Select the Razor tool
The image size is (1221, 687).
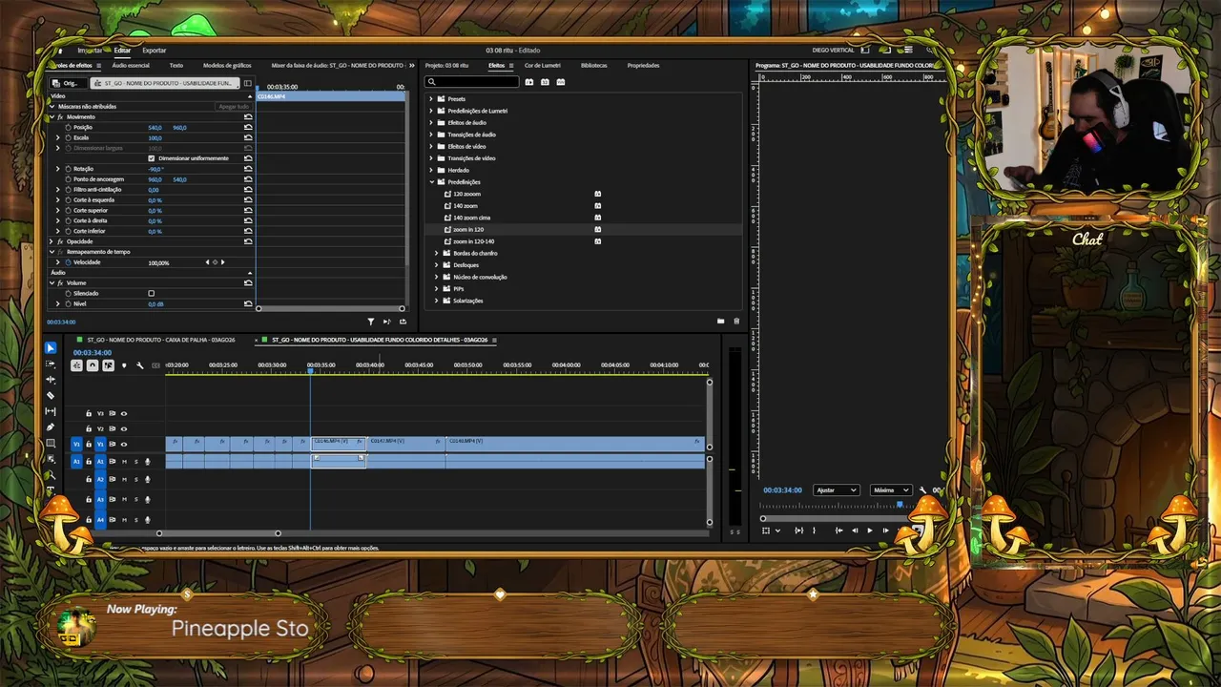pos(51,395)
